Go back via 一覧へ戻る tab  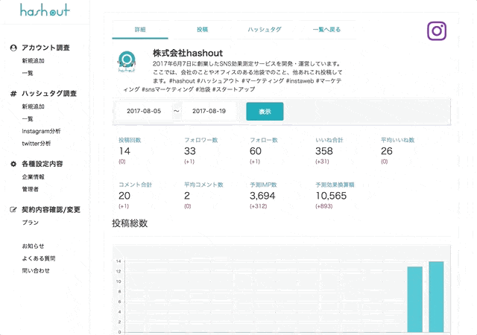pos(326,30)
